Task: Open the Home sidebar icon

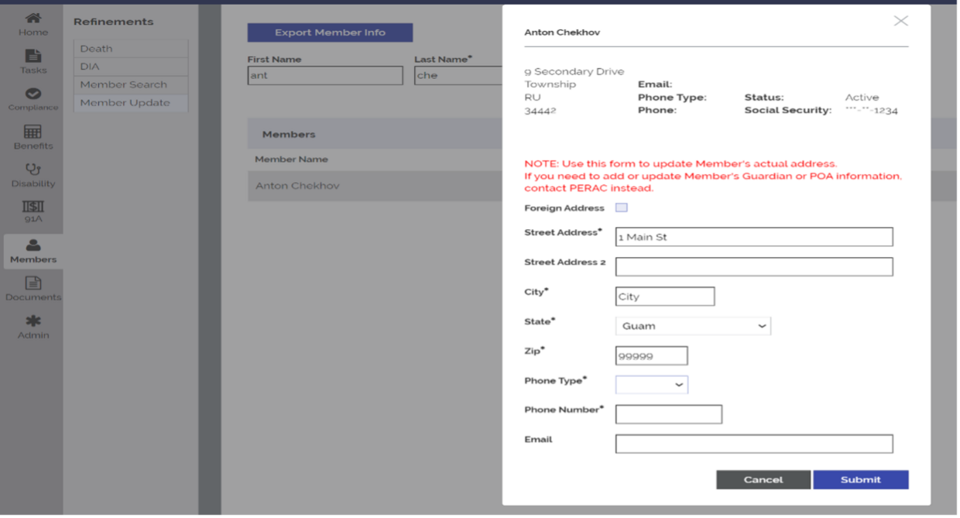Action: (33, 19)
